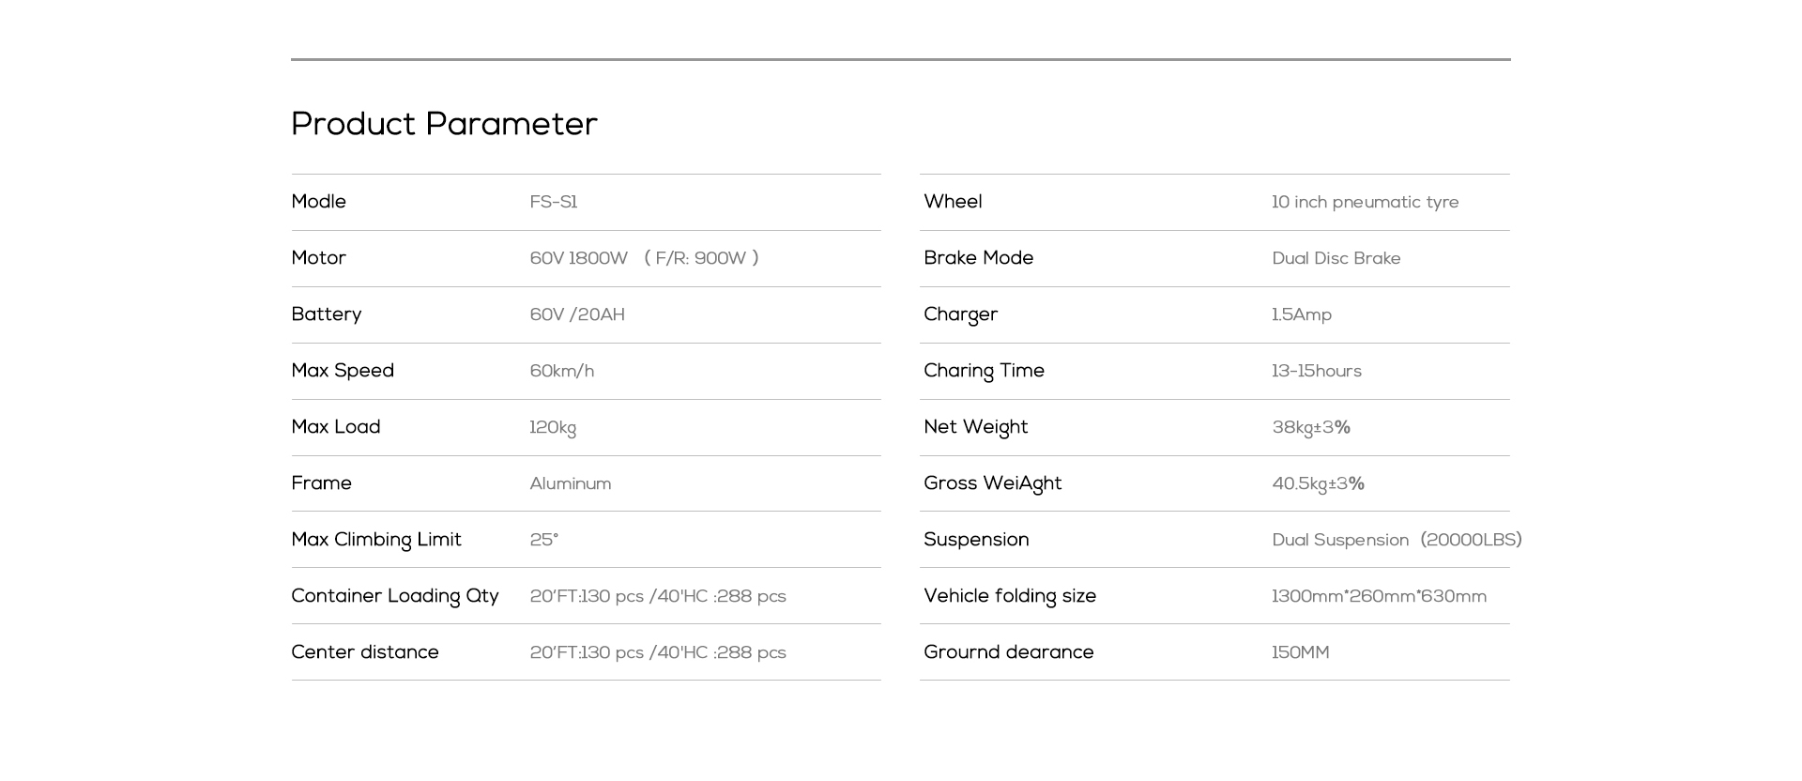Image resolution: width=1802 pixels, height=781 pixels.
Task: Click the 'Wheel' label
Action: click(x=953, y=202)
